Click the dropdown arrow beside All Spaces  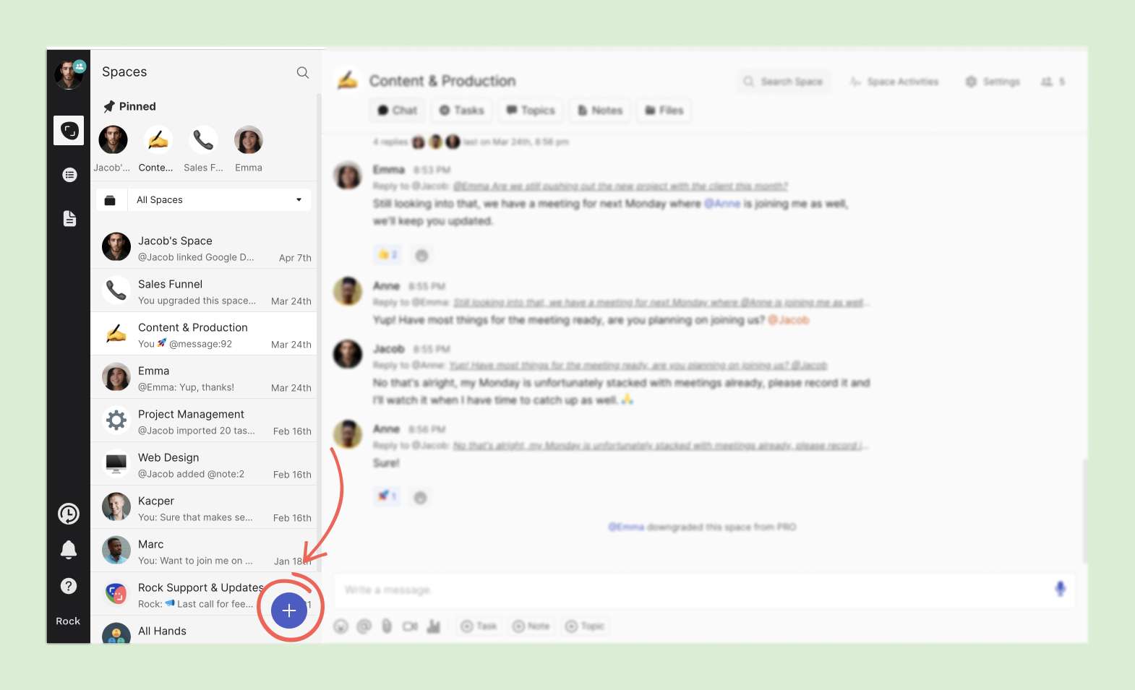pyautogui.click(x=299, y=200)
